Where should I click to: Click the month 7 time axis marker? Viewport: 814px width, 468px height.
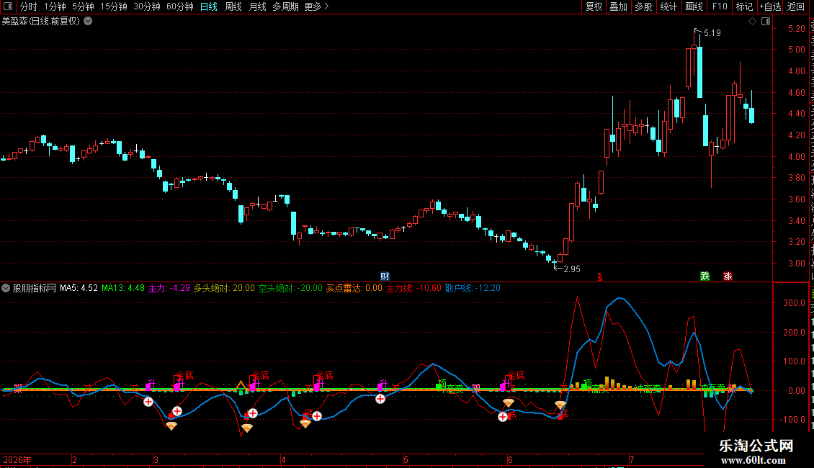[x=632, y=459]
